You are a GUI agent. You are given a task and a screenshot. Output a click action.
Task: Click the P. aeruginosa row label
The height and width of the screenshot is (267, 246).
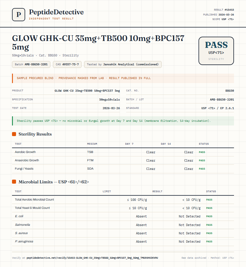tap(24, 242)
